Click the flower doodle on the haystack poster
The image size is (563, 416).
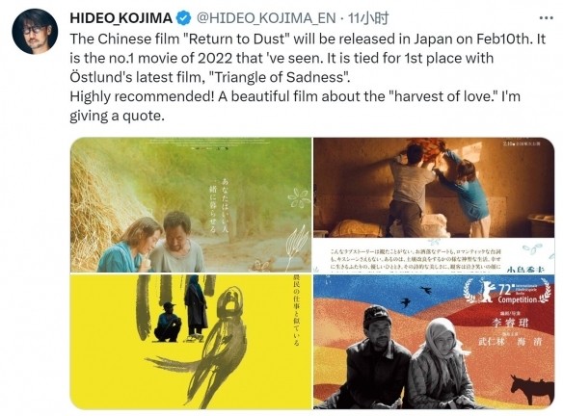point(298,198)
